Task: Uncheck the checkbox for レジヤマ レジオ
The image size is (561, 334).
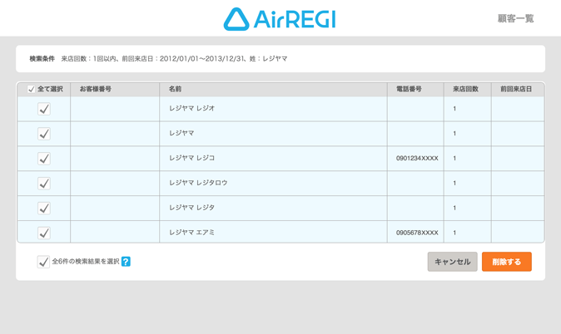Action: pos(44,109)
